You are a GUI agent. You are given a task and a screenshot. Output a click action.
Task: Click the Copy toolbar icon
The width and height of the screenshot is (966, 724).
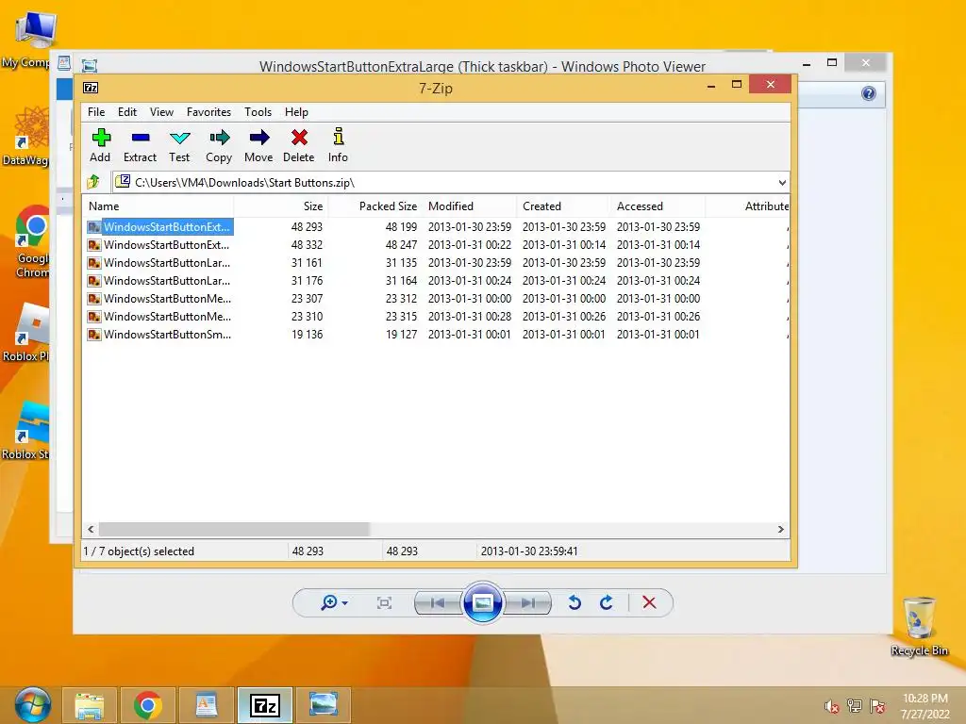coord(219,145)
